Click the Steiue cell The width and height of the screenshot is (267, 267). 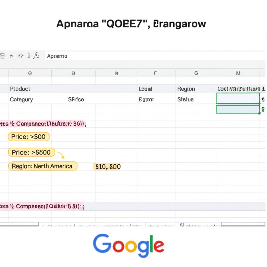pos(185,99)
